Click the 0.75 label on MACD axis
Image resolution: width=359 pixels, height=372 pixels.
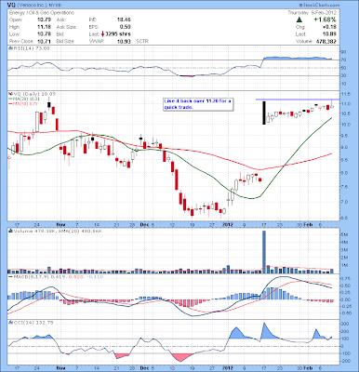click(346, 279)
